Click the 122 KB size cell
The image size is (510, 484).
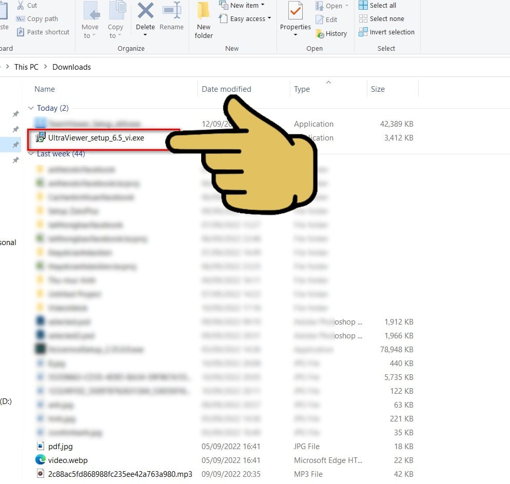pos(402,391)
